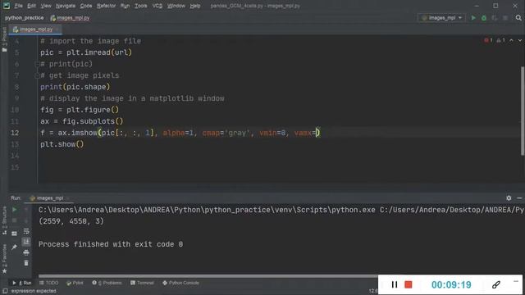
Task: Click restore layout icon in Run panel
Action: pos(15,234)
